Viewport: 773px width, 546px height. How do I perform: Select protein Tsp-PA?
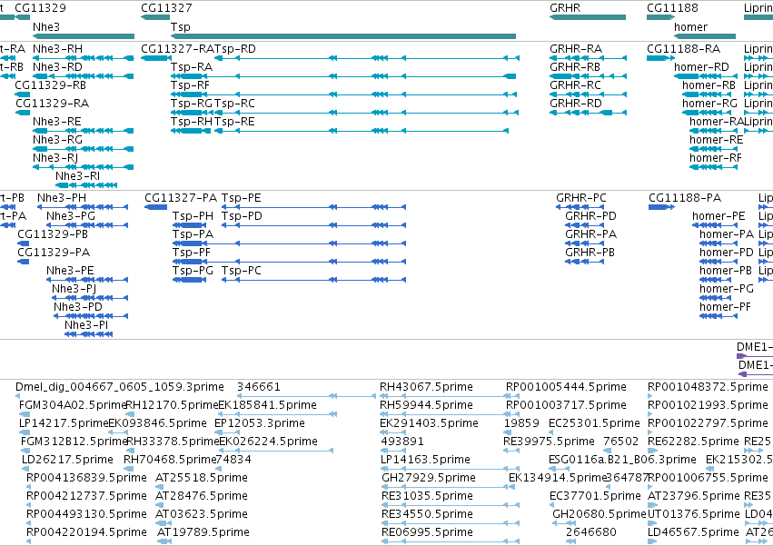[x=290, y=243]
